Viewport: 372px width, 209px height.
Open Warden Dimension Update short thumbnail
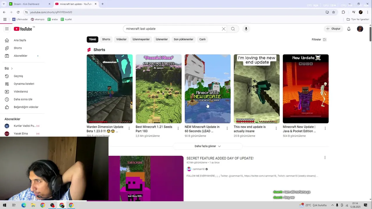(110, 89)
